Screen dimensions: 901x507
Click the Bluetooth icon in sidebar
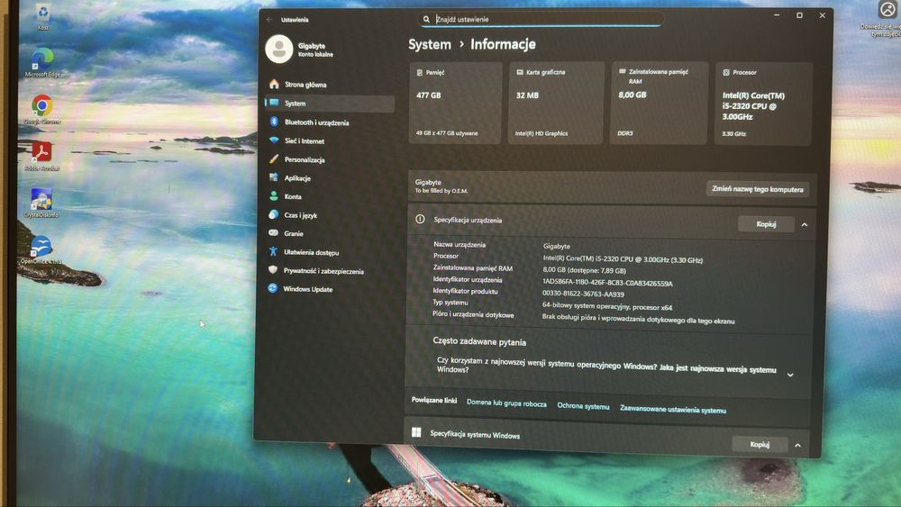(274, 122)
